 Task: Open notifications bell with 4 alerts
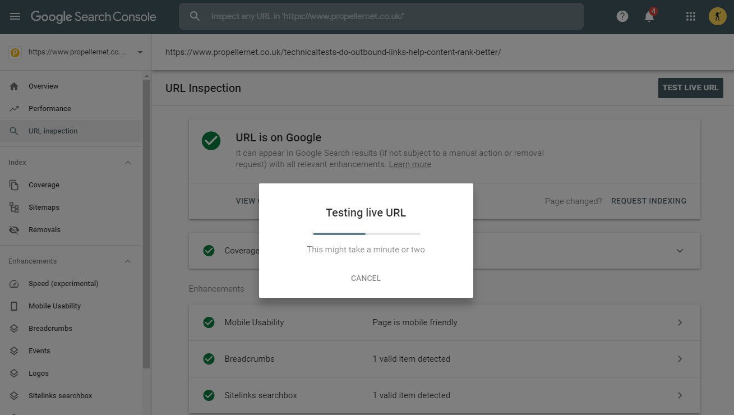tap(649, 16)
